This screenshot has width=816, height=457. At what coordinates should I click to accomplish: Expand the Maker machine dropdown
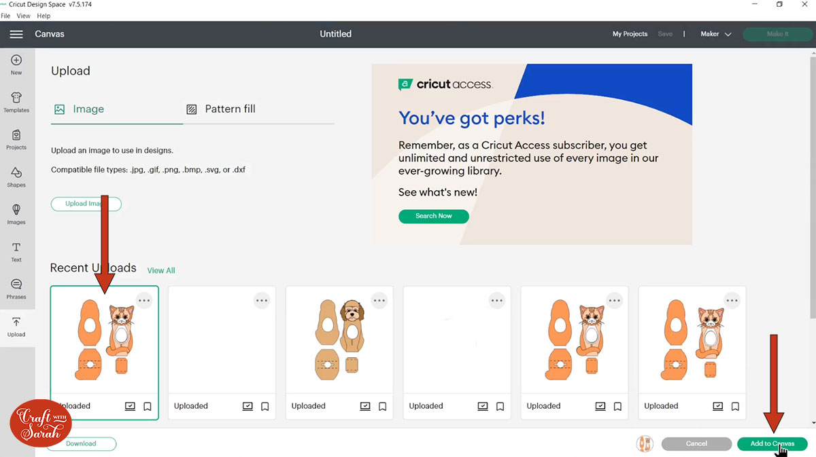point(716,34)
